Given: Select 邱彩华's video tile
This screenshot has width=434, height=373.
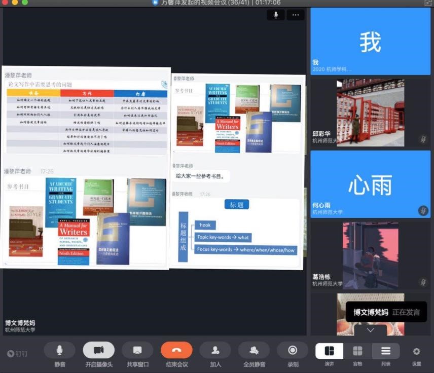Looking at the screenshot, I should (370, 113).
